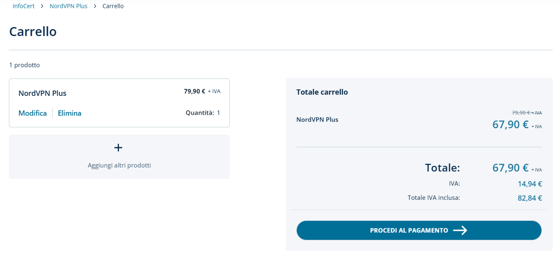
Task: Click the '1 prodotto' item count
Action: pyautogui.click(x=24, y=65)
